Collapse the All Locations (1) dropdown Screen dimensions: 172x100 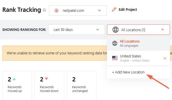click(x=138, y=30)
